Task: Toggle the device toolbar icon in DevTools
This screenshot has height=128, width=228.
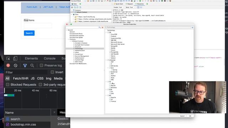Action: point(15,58)
